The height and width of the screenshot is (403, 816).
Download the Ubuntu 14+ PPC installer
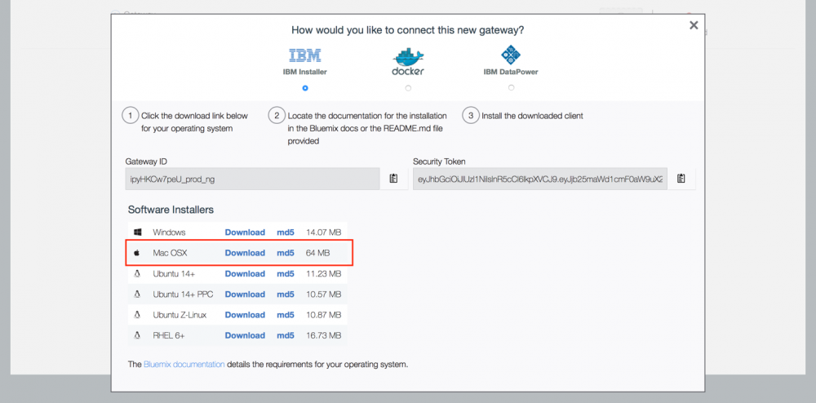click(x=245, y=294)
